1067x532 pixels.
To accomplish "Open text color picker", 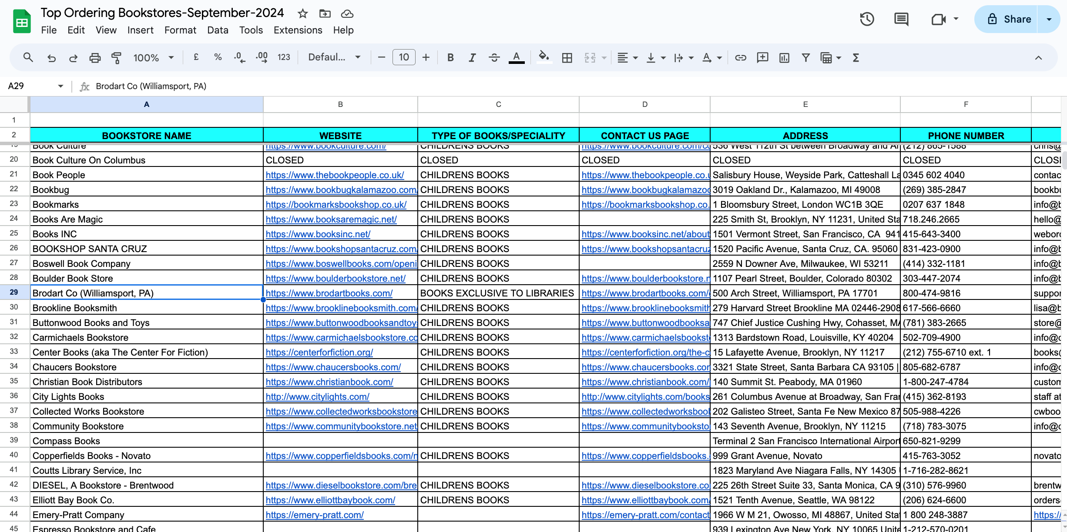I will [x=517, y=57].
